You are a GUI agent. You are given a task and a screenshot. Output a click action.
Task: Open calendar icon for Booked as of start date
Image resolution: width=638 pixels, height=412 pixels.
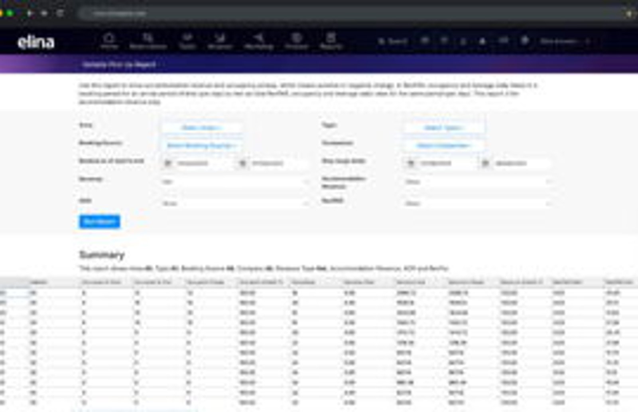coord(168,163)
